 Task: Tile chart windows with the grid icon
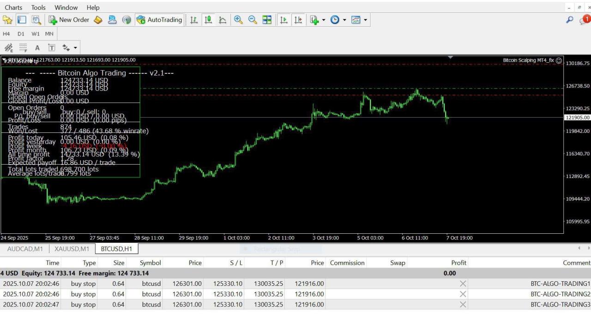coord(267,20)
